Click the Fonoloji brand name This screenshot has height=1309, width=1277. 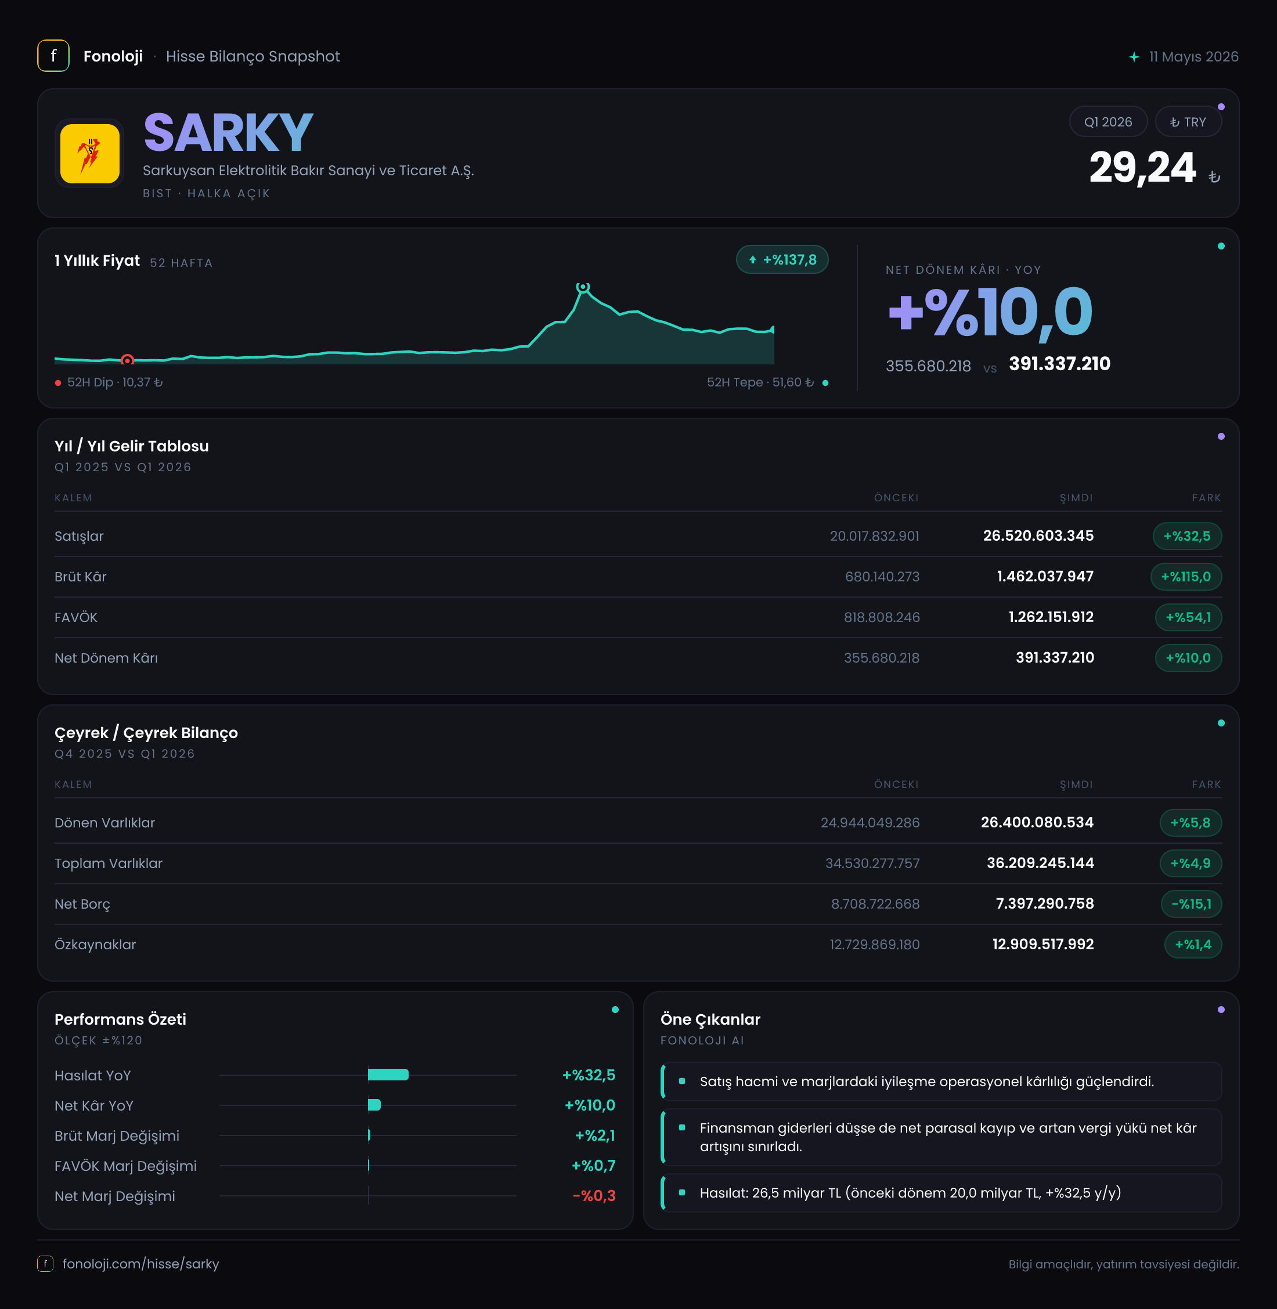113,56
